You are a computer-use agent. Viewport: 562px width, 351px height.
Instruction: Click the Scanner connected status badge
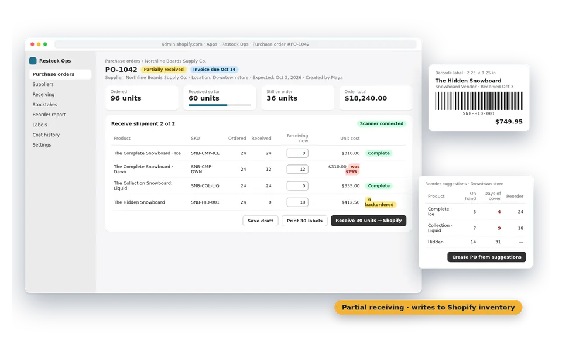click(381, 123)
